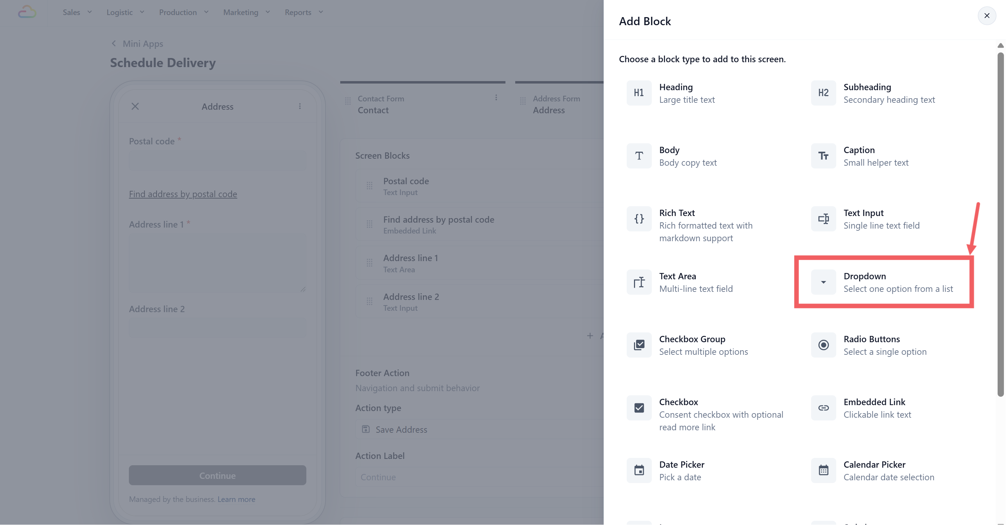Expand the Reports chevron
This screenshot has width=1006, height=525.
[x=321, y=12]
